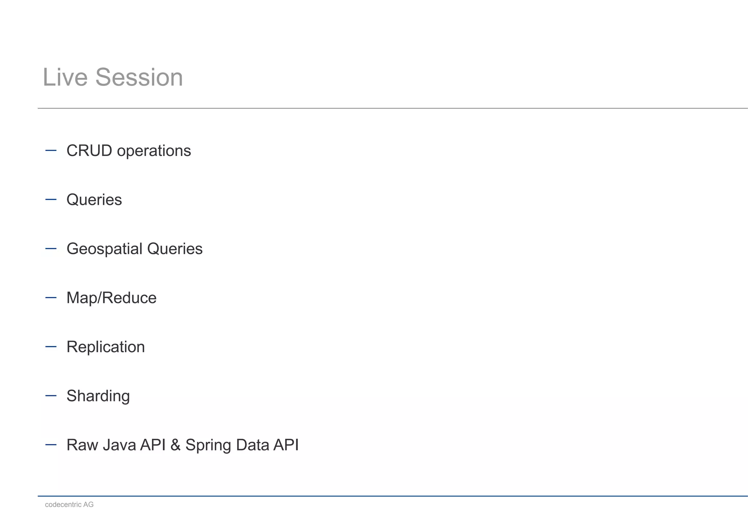Screen dimensions: 748x529
Task: Click the dash bullet beside "Raw Java API"
Action: 51,445
